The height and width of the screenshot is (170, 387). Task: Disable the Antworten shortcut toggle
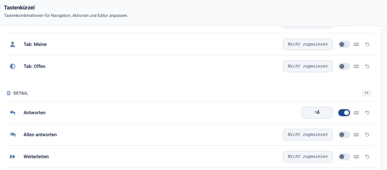(344, 113)
